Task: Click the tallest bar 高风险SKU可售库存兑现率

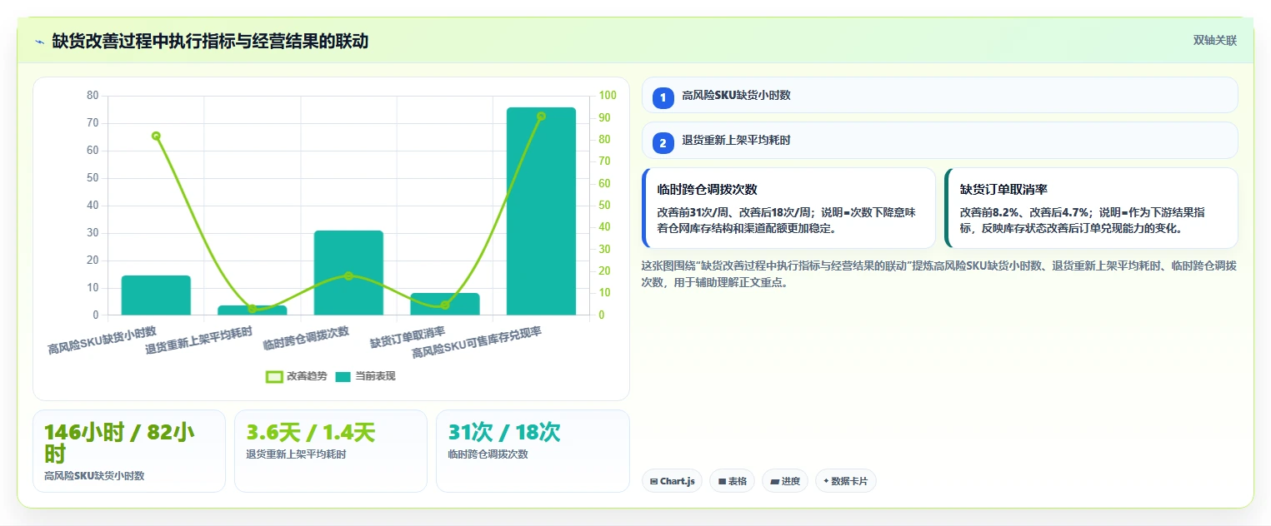Action: point(541,211)
